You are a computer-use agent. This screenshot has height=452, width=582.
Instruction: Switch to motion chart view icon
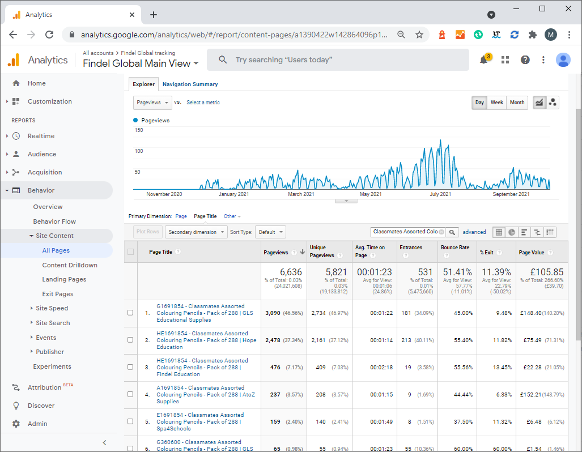(x=553, y=103)
